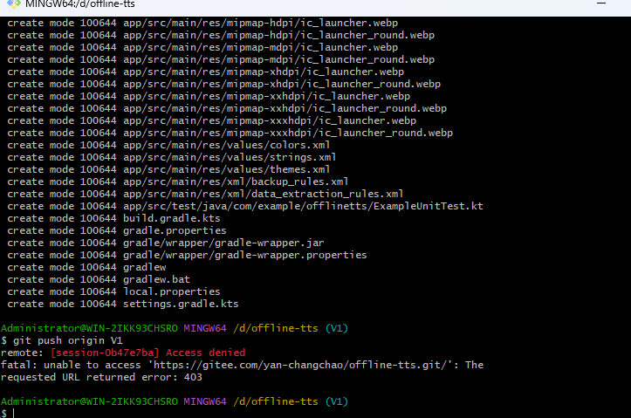Click the 'git push origin V1' command

coord(68,340)
